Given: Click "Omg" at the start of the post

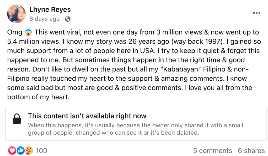Looking at the screenshot, I should coord(15,33).
